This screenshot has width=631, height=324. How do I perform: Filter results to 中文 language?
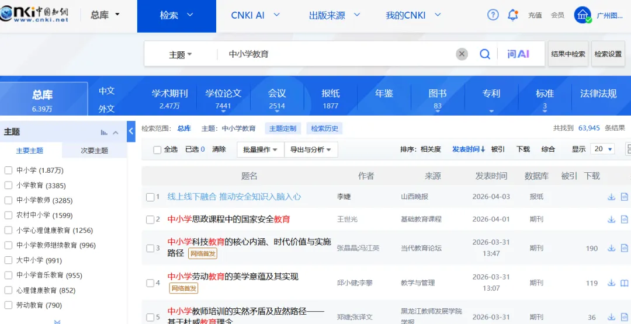pos(107,91)
